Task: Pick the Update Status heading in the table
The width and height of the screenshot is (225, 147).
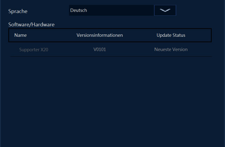Action: point(171,35)
